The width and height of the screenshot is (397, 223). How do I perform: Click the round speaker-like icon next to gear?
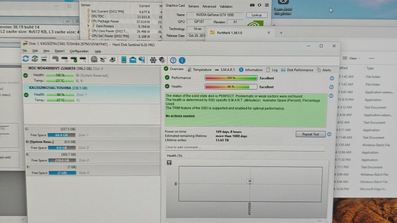162,60
